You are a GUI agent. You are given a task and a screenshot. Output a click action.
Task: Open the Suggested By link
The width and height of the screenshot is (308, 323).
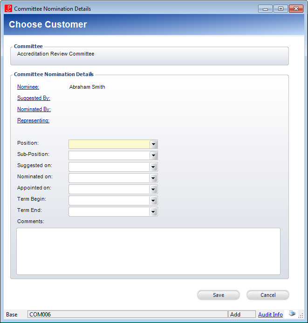click(x=34, y=98)
